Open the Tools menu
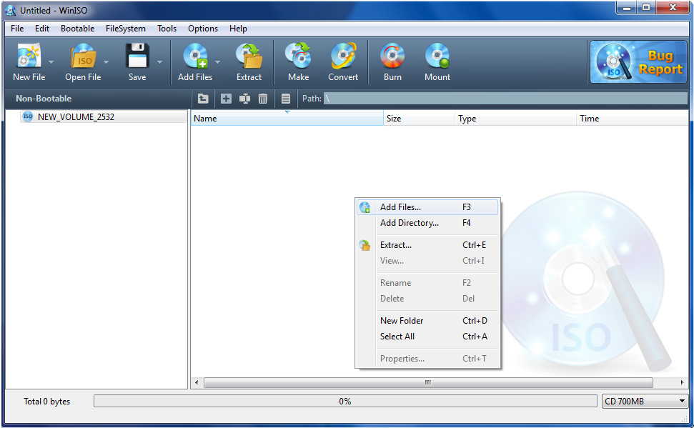Viewport: 694px width, 428px height. pos(167,29)
